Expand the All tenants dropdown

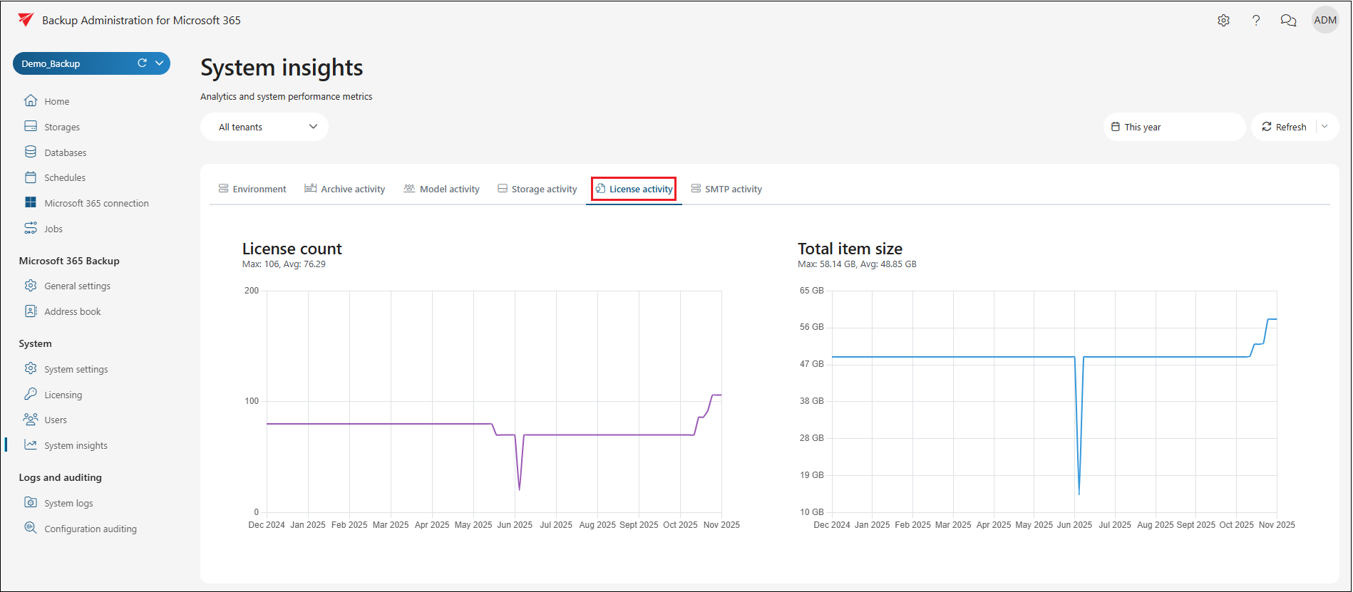coord(264,127)
